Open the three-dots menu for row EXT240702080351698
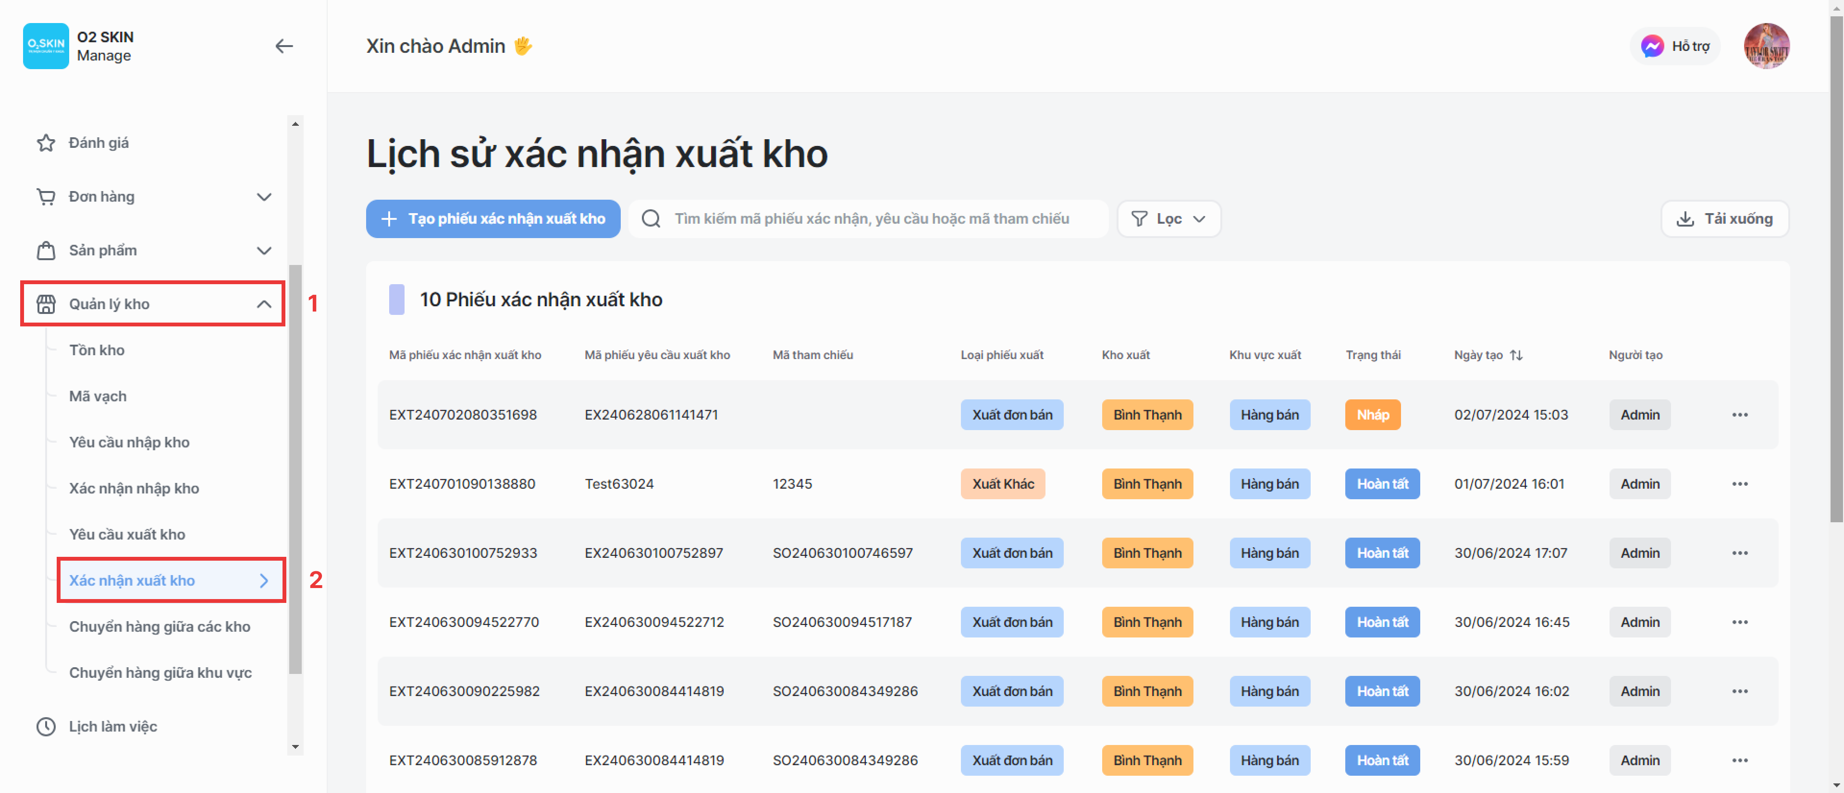Image resolution: width=1844 pixels, height=793 pixels. point(1739,415)
